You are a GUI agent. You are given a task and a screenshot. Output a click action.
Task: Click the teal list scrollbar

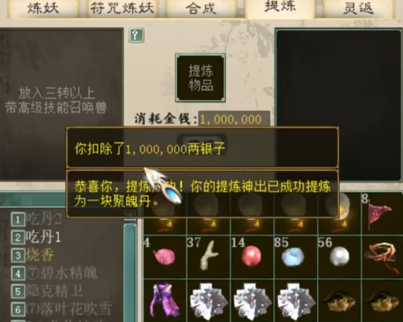(130, 270)
